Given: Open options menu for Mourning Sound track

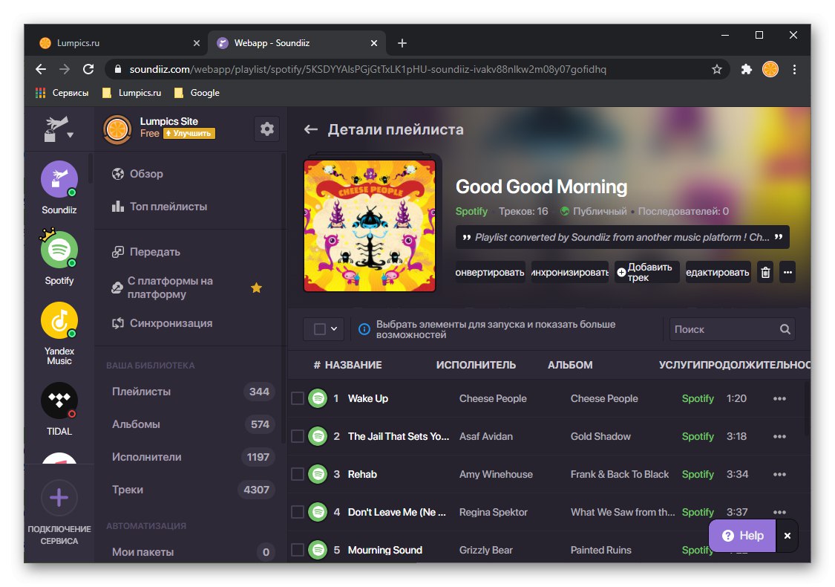Looking at the screenshot, I should coord(779,550).
